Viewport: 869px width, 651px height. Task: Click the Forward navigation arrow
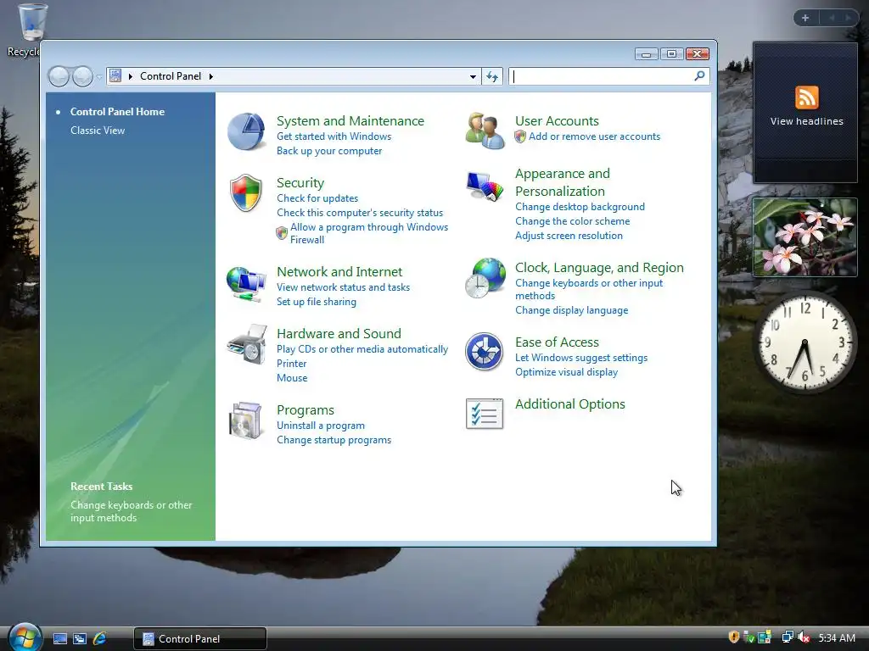point(82,76)
